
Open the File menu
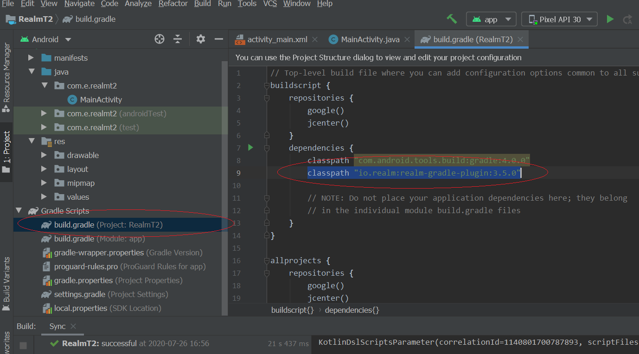[x=7, y=4]
